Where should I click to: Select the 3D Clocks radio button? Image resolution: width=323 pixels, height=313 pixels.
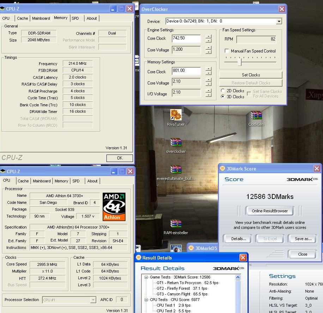pyautogui.click(x=223, y=96)
